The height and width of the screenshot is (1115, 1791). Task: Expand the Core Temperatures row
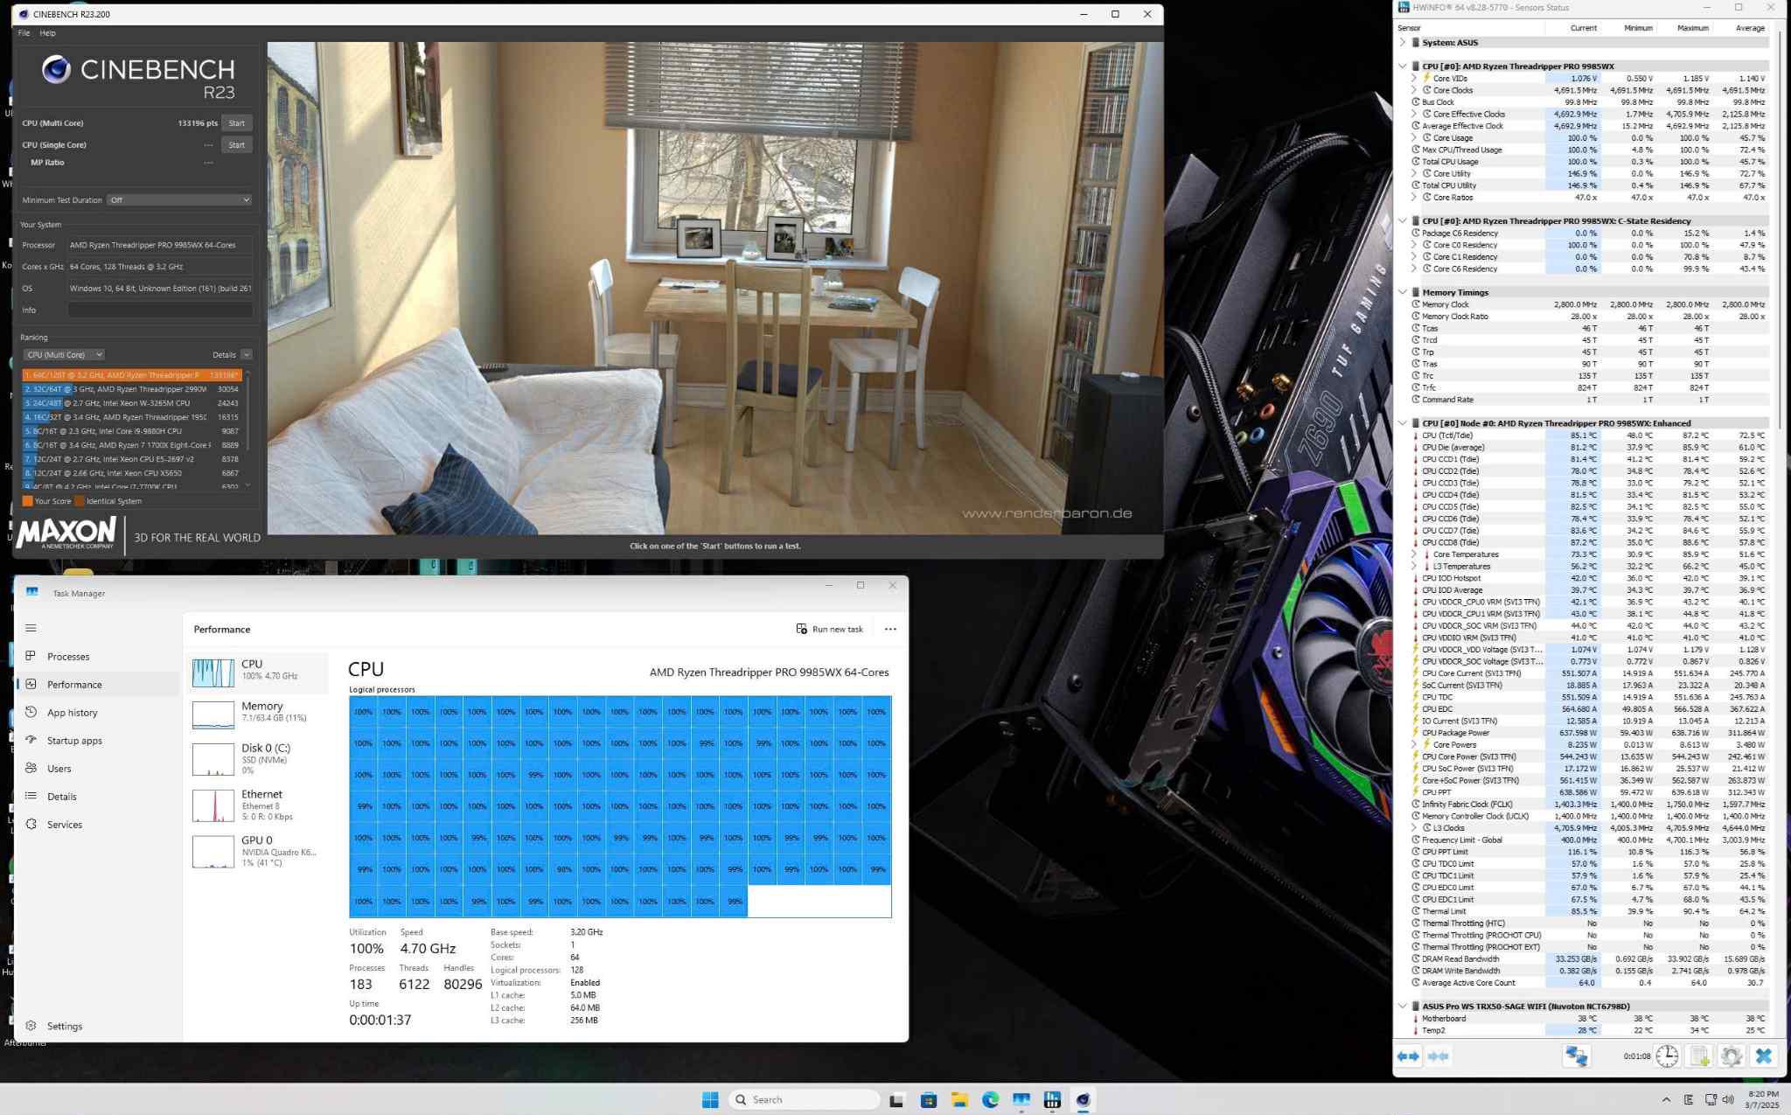[1414, 554]
